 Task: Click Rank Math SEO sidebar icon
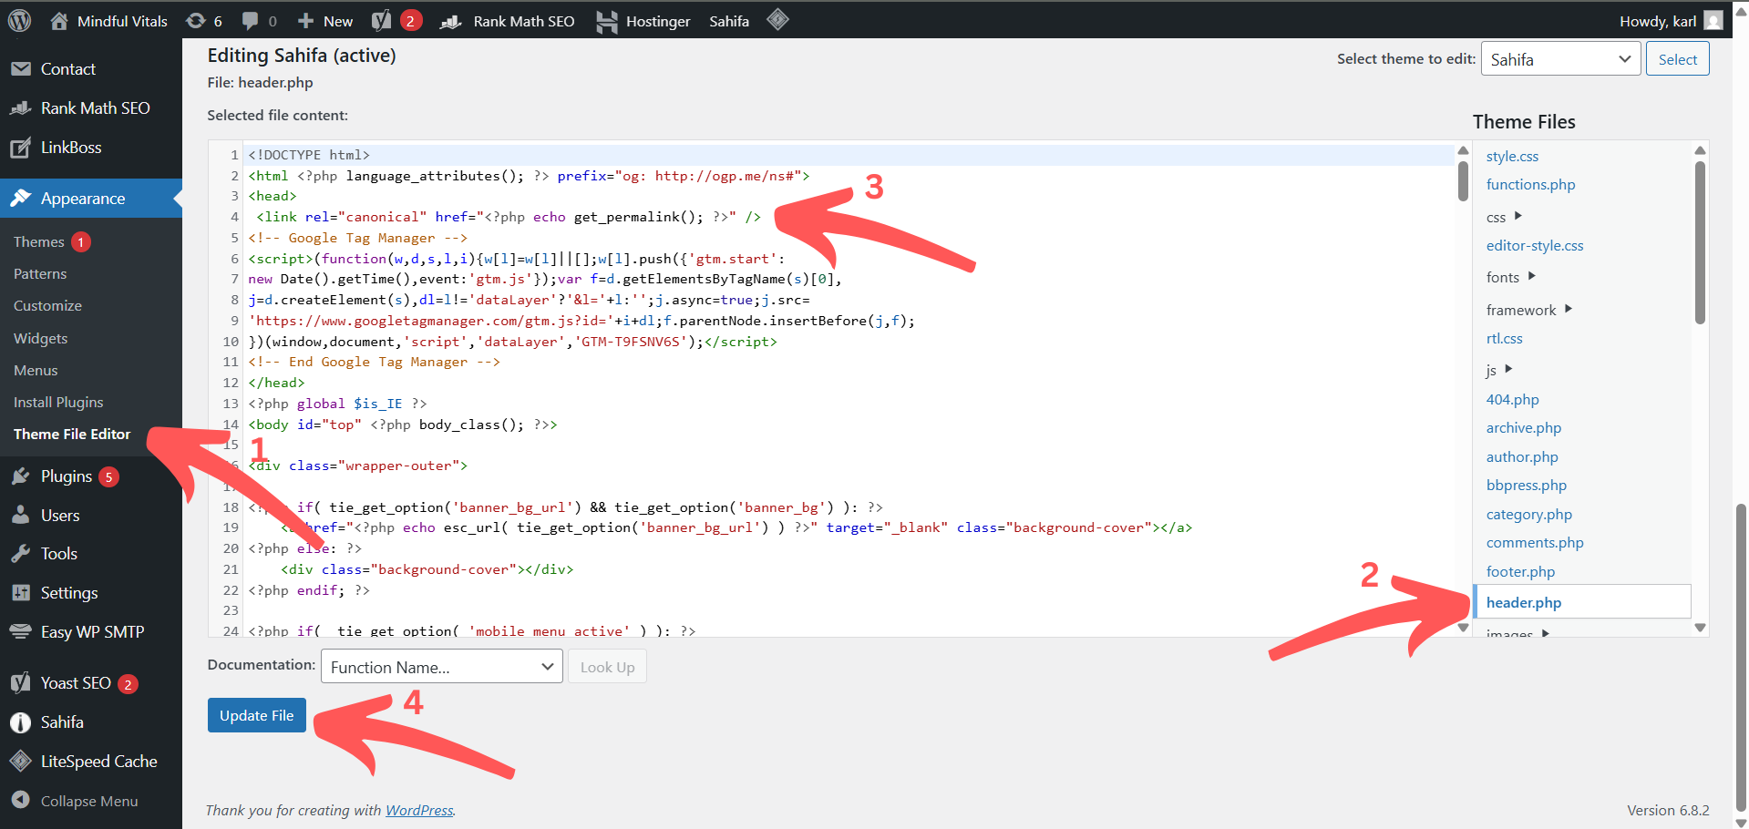(21, 108)
